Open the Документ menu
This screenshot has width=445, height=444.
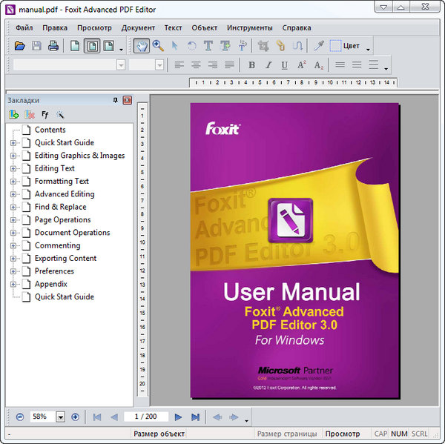[x=138, y=27]
